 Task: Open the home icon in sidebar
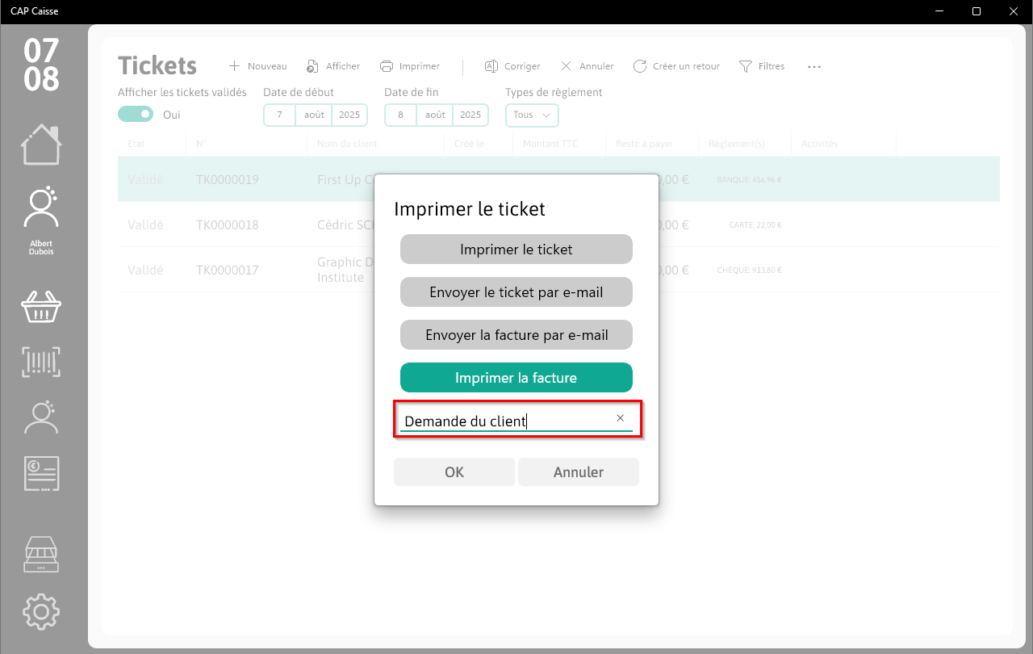point(41,145)
